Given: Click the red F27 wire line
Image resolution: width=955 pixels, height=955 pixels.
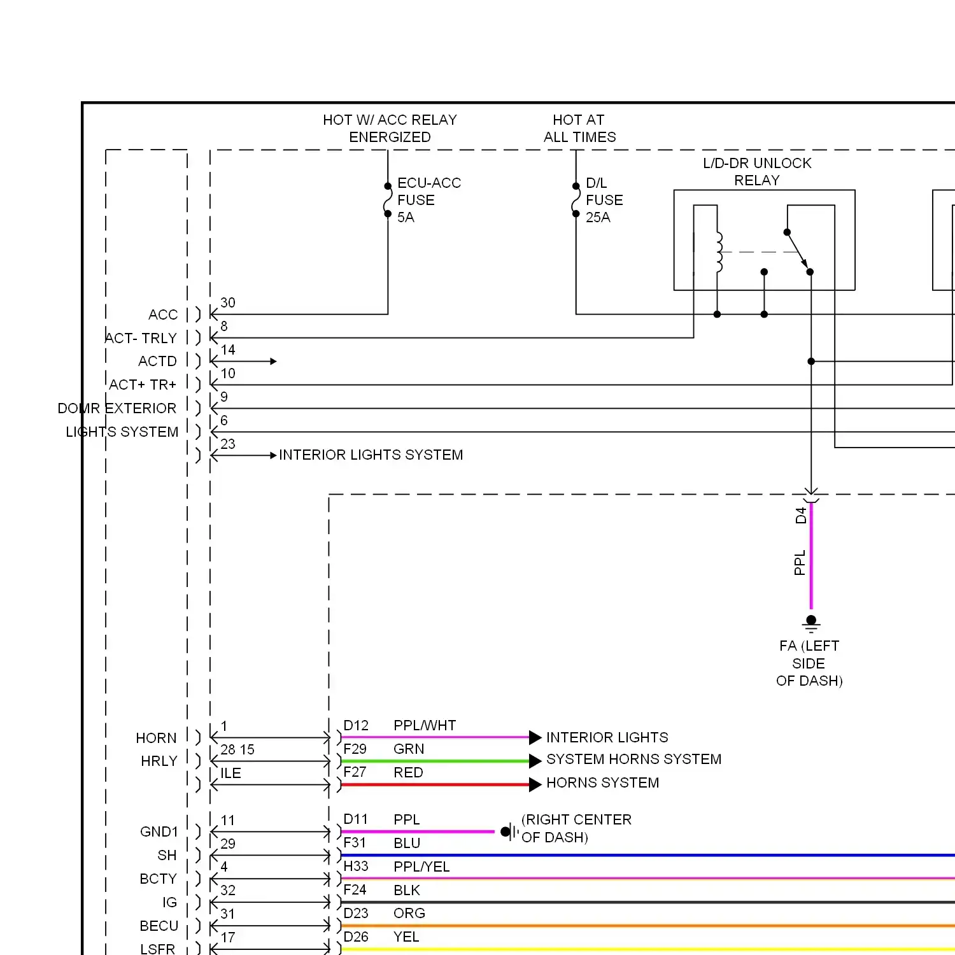Looking at the screenshot, I should click(x=435, y=785).
